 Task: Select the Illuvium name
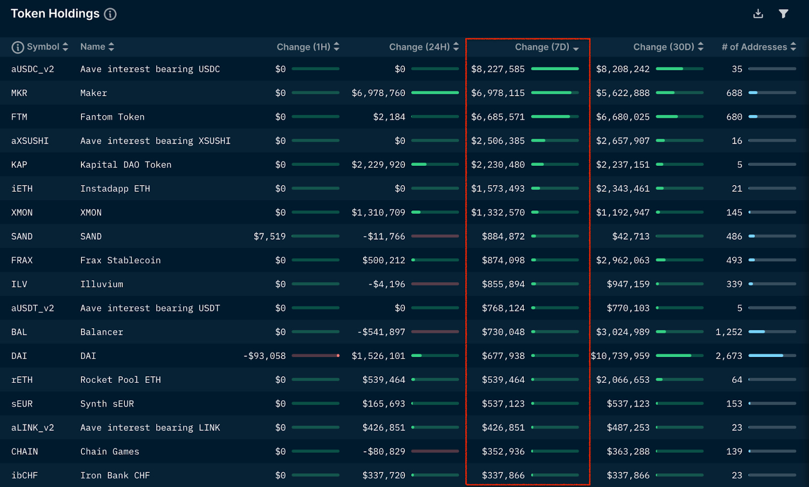(102, 284)
